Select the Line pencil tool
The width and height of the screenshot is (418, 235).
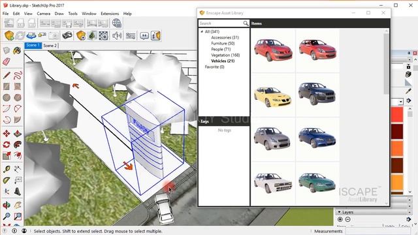(x=7, y=75)
